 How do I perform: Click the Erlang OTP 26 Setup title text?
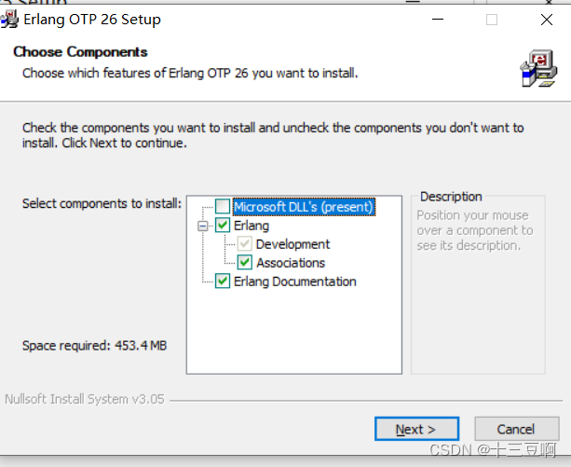click(x=92, y=20)
